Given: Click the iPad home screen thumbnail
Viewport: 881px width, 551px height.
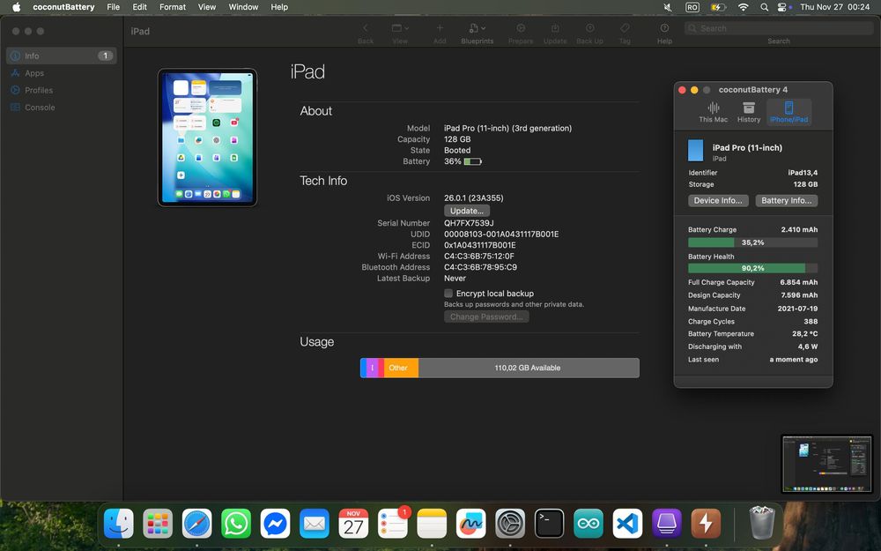Looking at the screenshot, I should pos(207,138).
